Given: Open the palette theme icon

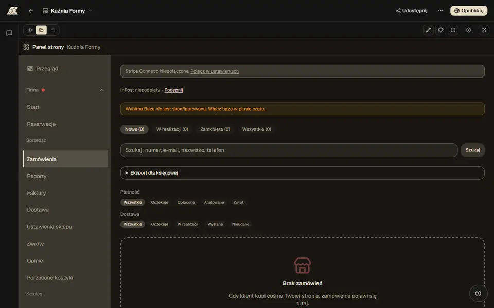Looking at the screenshot, I should click(x=440, y=30).
